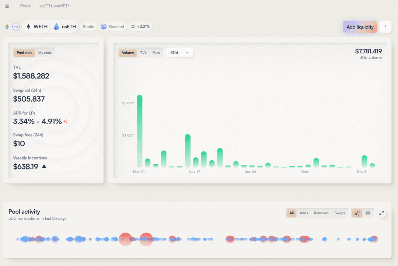Expand the pool activity panel
The height and width of the screenshot is (266, 398).
tap(382, 213)
